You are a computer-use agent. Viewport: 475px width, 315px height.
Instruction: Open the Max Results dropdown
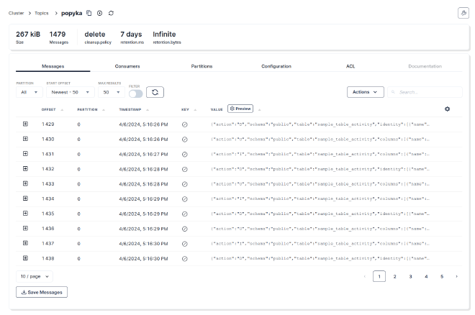click(x=110, y=92)
